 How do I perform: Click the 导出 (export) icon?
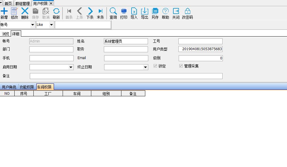(x=144, y=11)
